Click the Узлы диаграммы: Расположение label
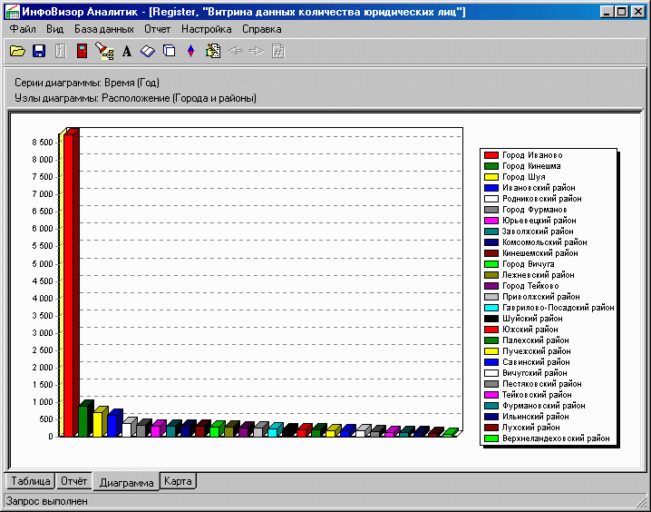 (135, 98)
